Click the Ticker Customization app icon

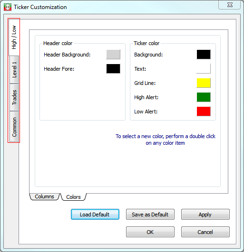8,7
